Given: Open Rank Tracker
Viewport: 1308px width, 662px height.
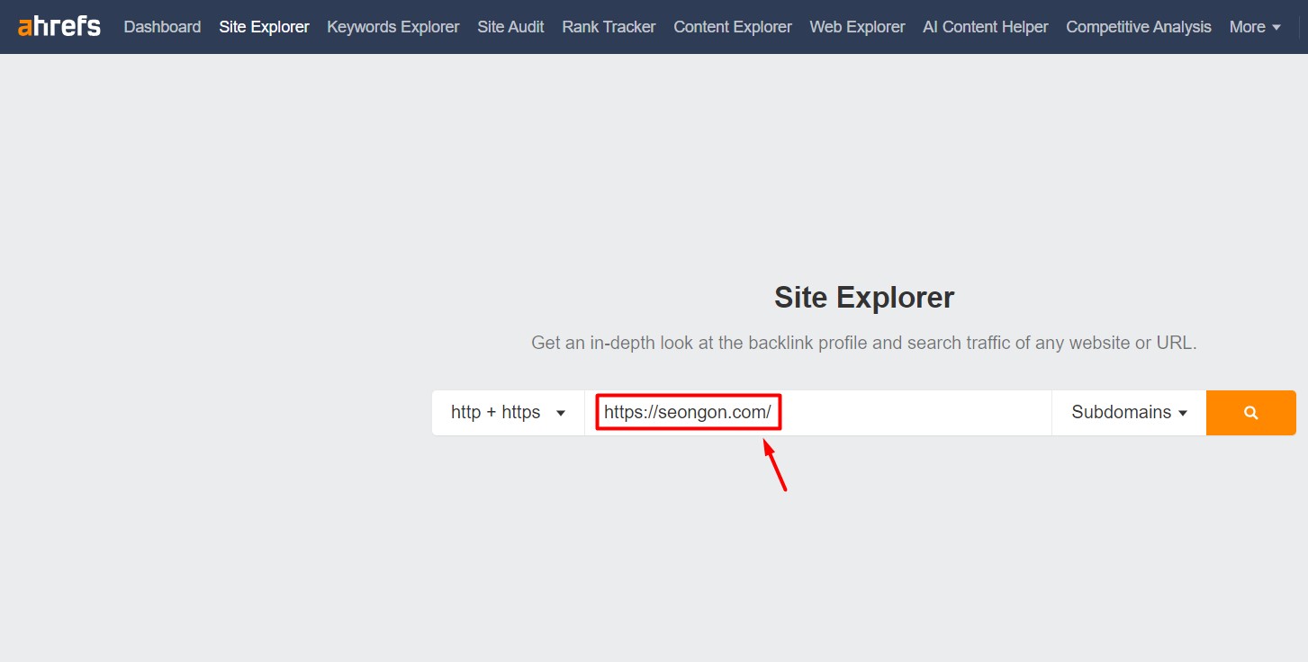Looking at the screenshot, I should coord(609,27).
